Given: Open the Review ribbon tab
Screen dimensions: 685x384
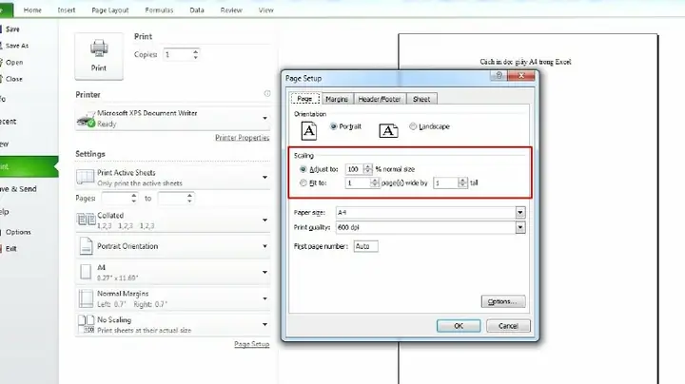Looking at the screenshot, I should click(231, 10).
